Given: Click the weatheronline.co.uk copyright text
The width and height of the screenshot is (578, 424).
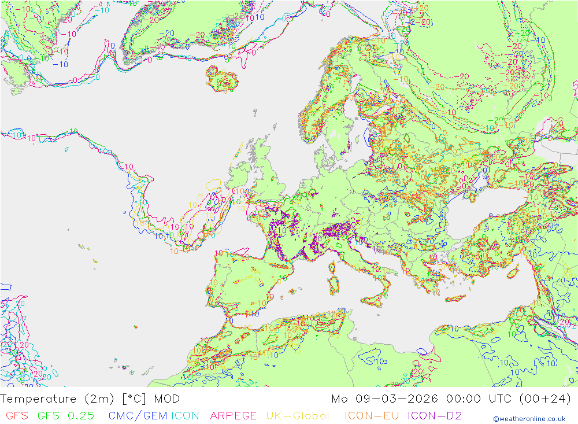Looking at the screenshot, I should tap(529, 419).
